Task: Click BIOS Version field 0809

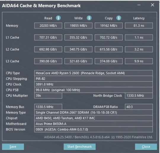Action: coord(94,129)
